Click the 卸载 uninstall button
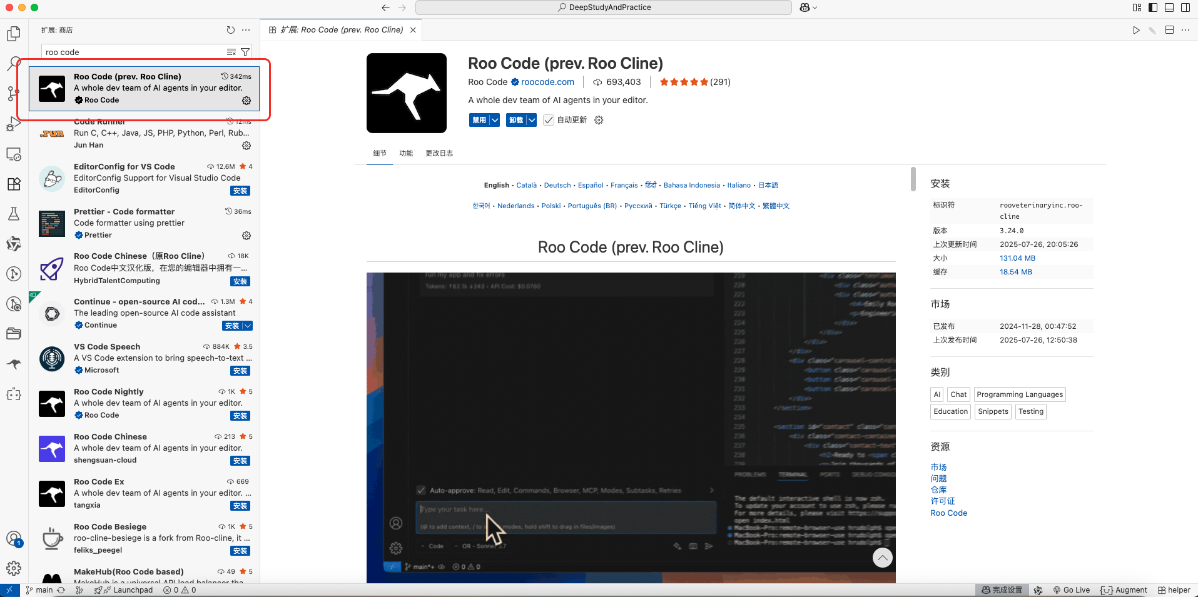 [516, 120]
